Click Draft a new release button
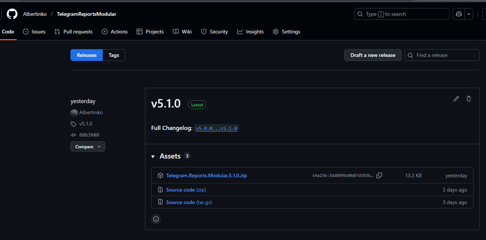The height and width of the screenshot is (240, 486). [373, 55]
